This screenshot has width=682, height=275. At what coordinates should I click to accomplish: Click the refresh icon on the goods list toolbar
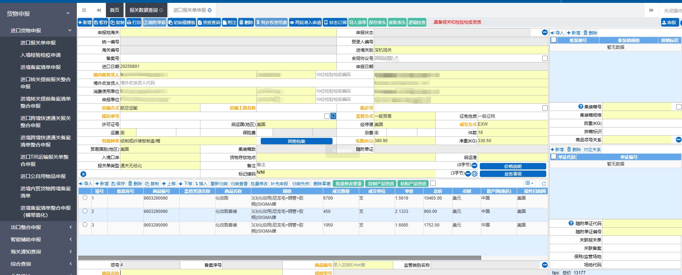544,184
